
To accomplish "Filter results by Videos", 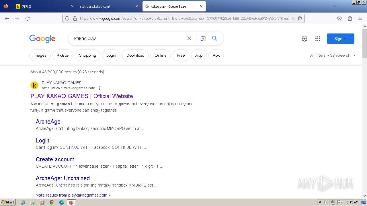I will [x=63, y=55].
